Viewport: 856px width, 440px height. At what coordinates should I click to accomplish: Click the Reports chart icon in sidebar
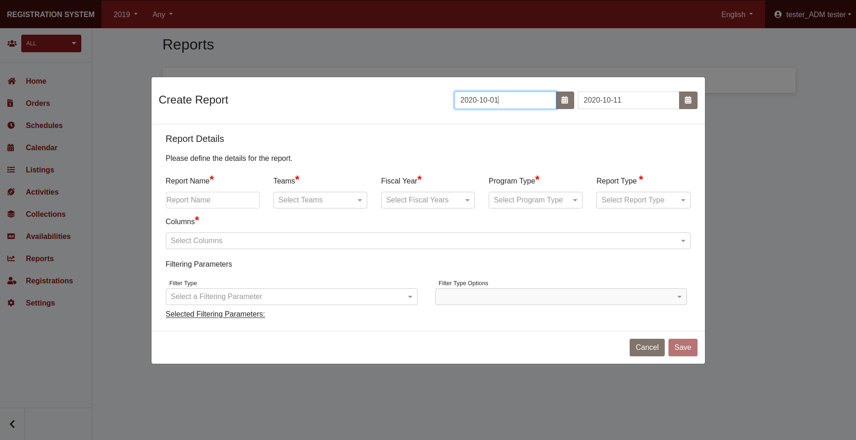tap(12, 258)
